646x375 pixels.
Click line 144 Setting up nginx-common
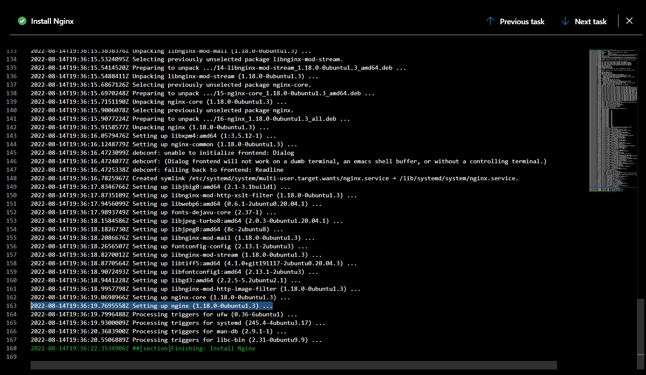[x=164, y=144]
